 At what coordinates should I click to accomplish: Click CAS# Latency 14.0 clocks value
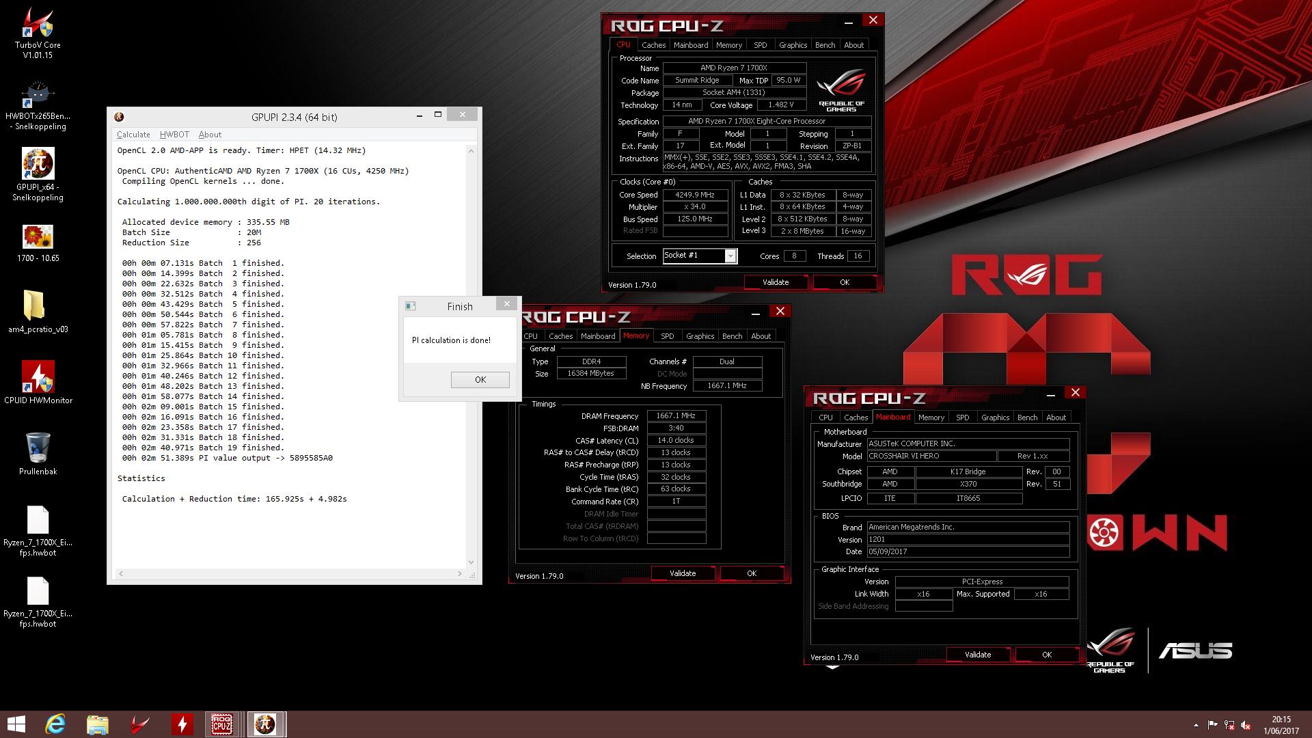click(676, 440)
